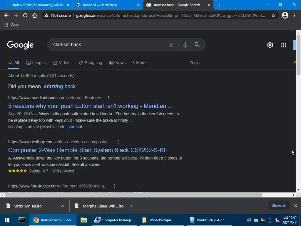Open a new browser tab
The image size is (301, 226).
click(x=220, y=5)
